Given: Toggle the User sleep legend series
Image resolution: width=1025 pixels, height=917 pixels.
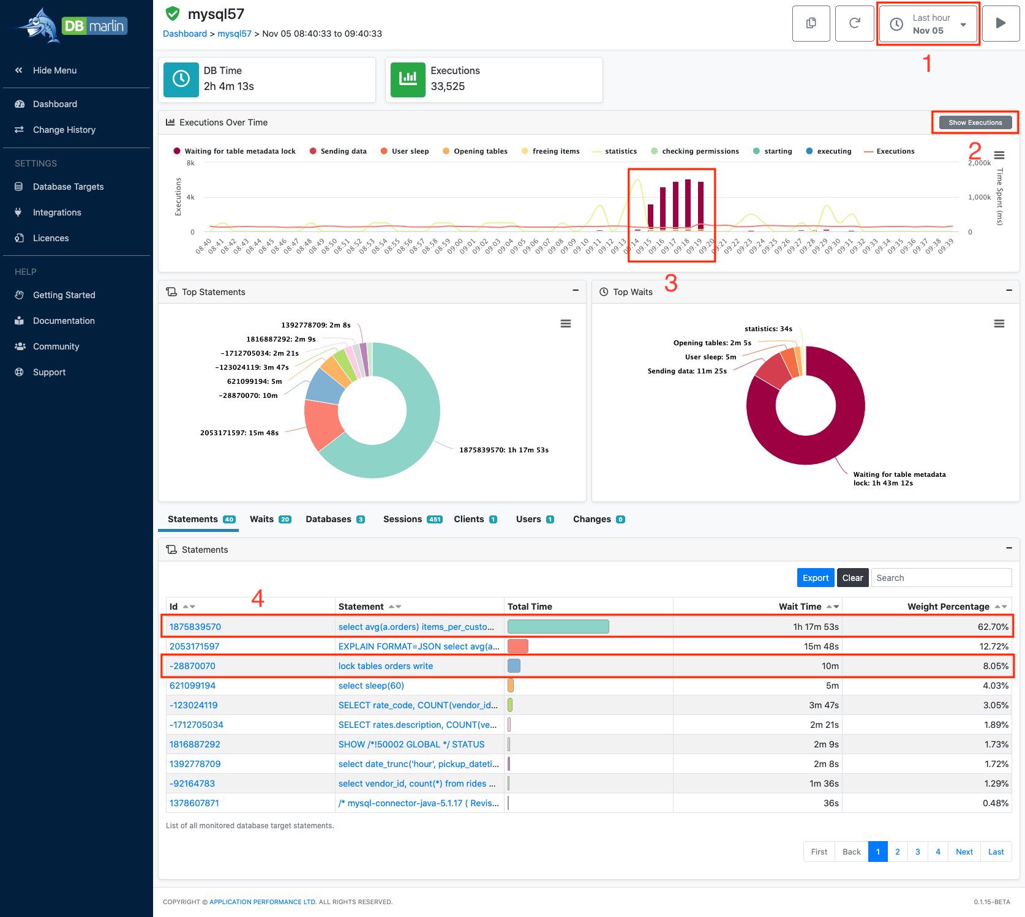Looking at the screenshot, I should click(x=404, y=151).
